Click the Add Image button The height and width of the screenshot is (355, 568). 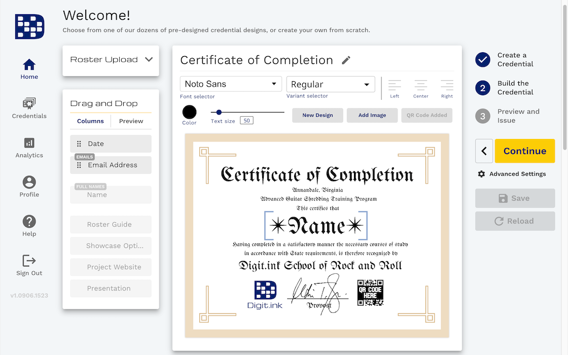point(372,115)
